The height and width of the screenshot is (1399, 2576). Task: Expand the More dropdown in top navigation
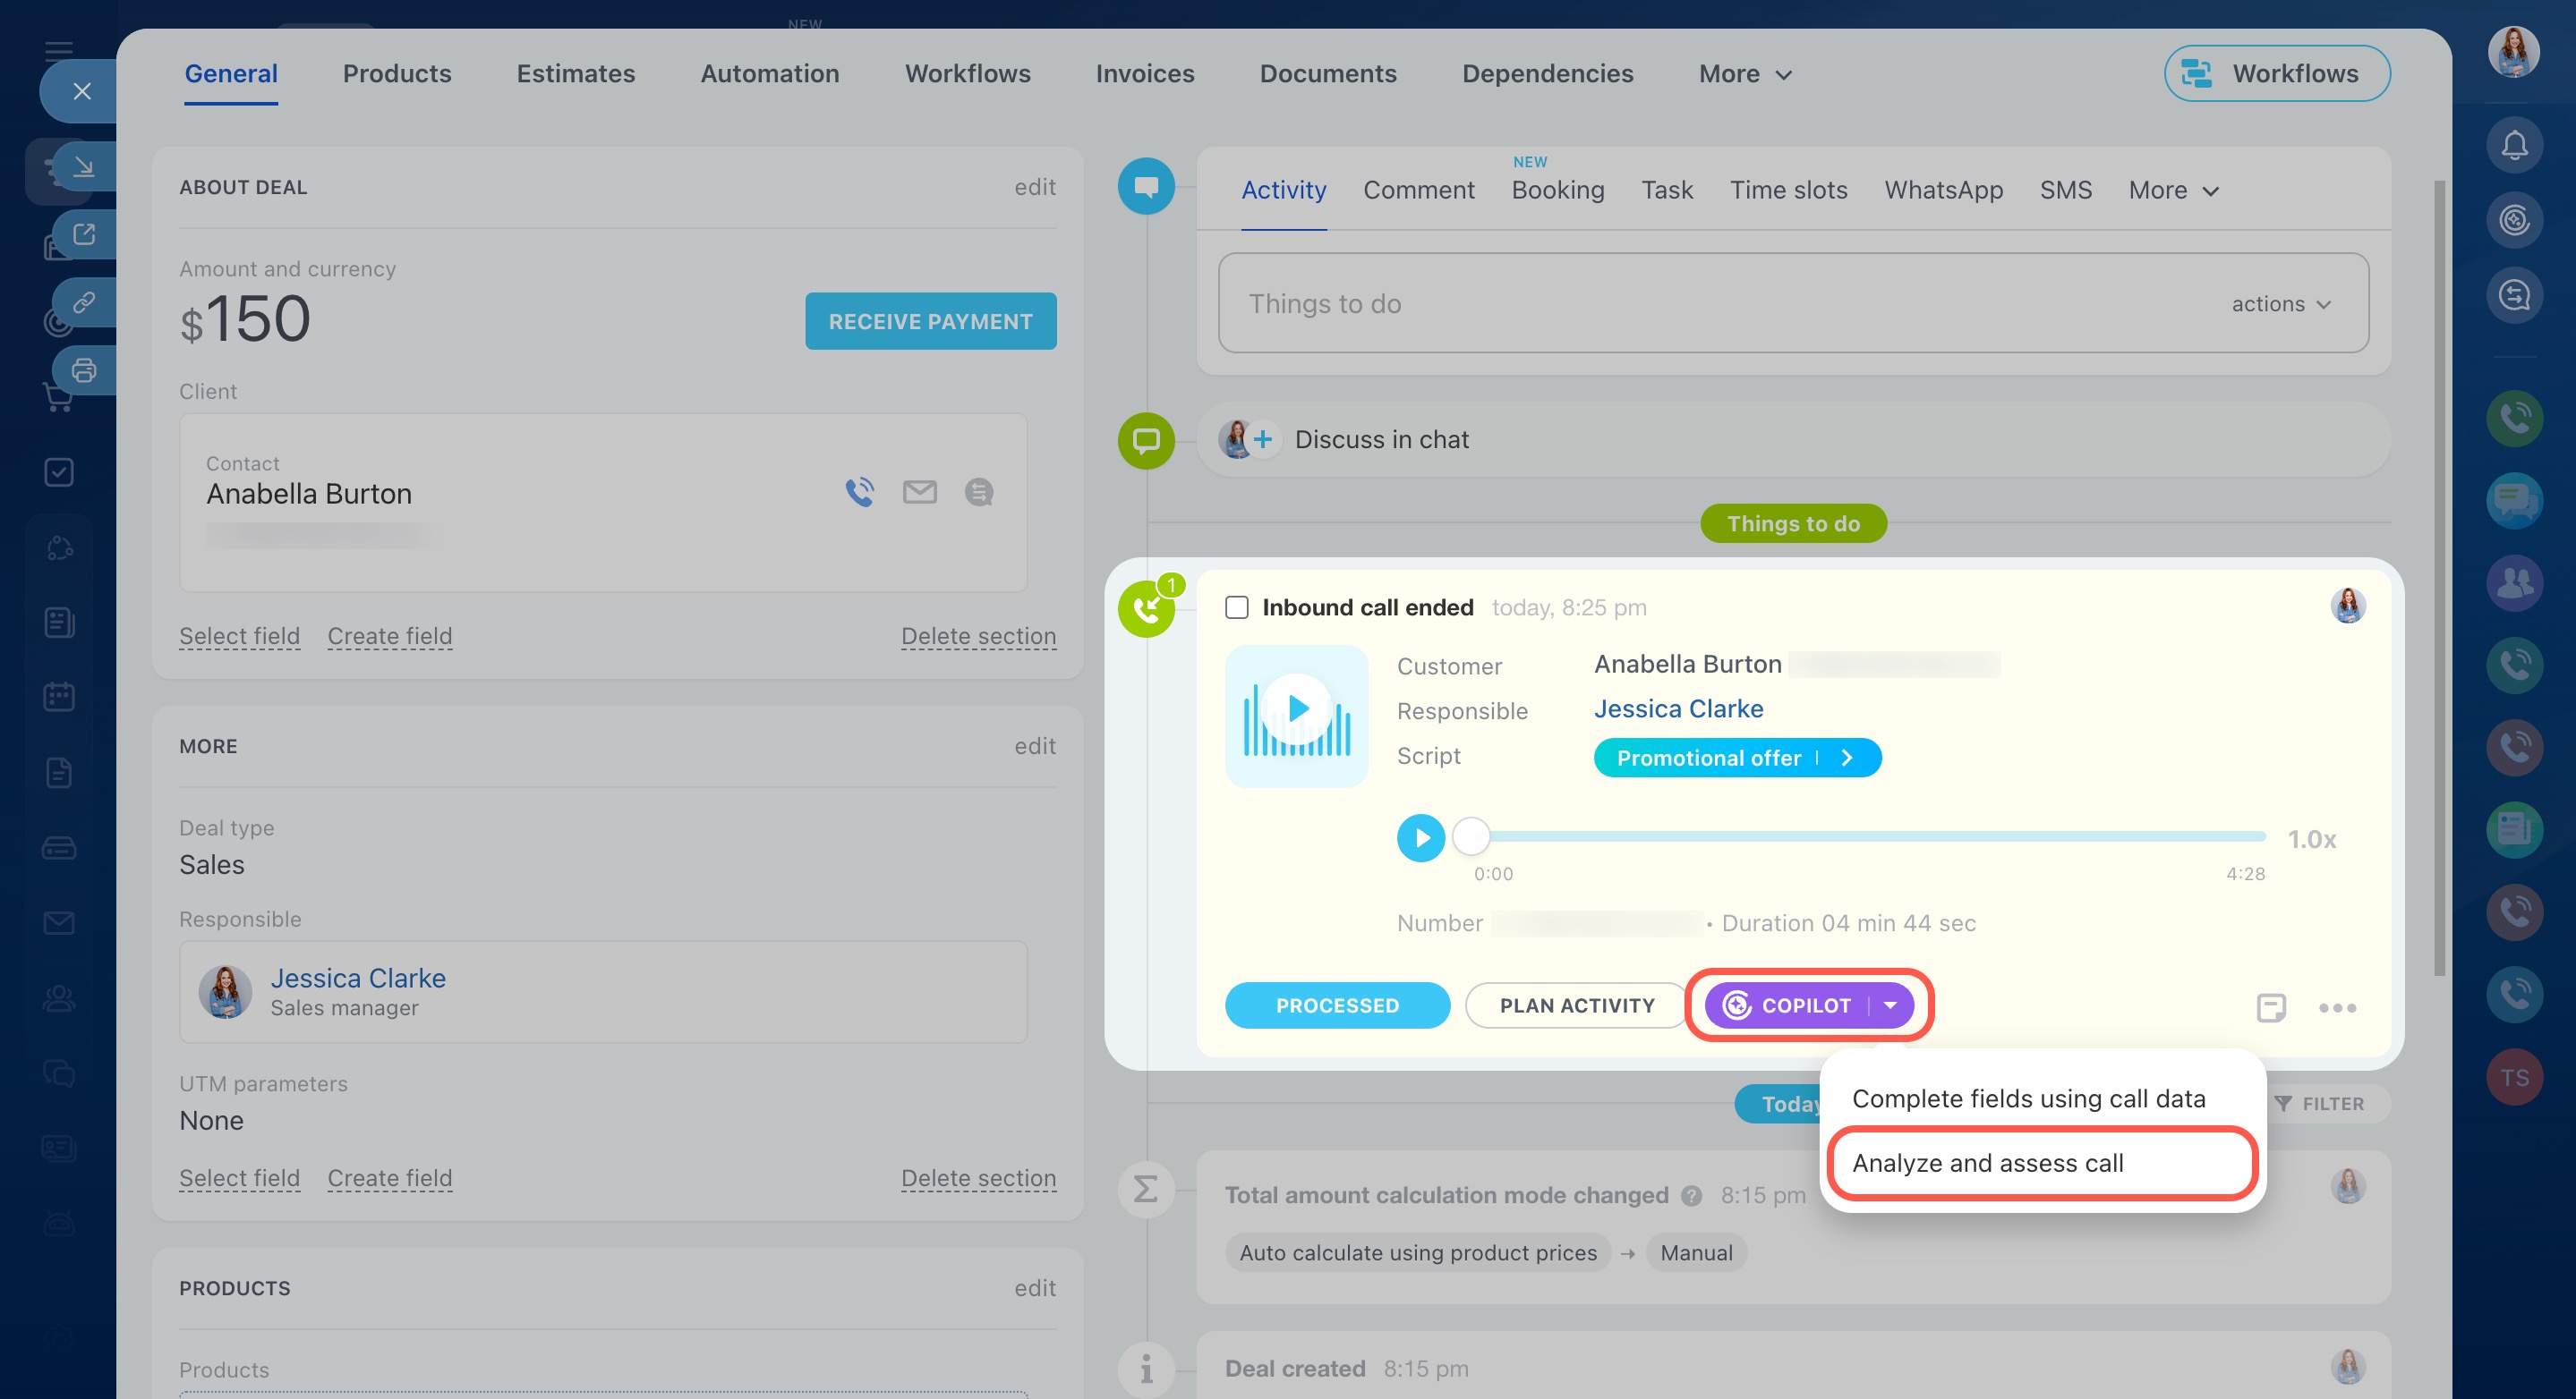click(x=1744, y=74)
